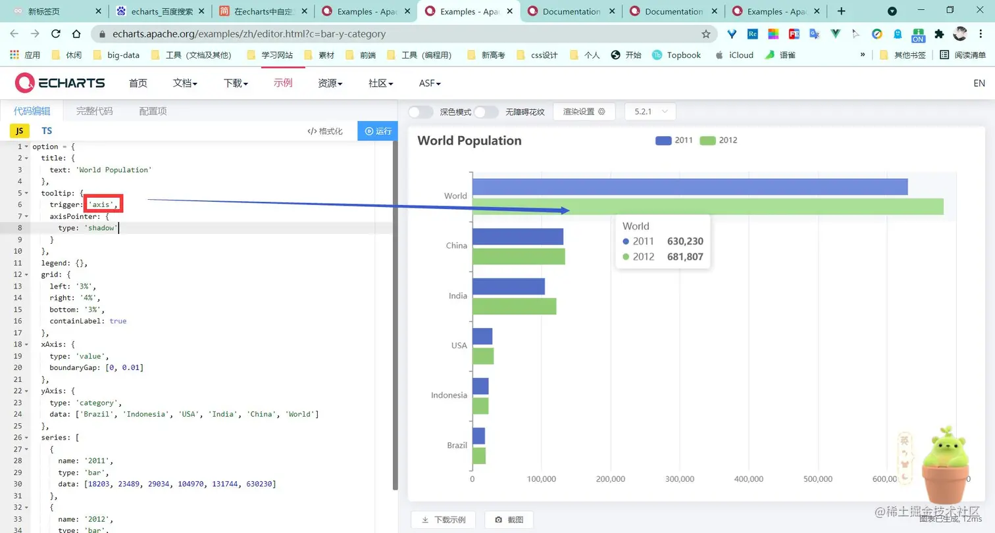Open the rainbow color grid extension icon
The image size is (995, 533).
pos(774,34)
